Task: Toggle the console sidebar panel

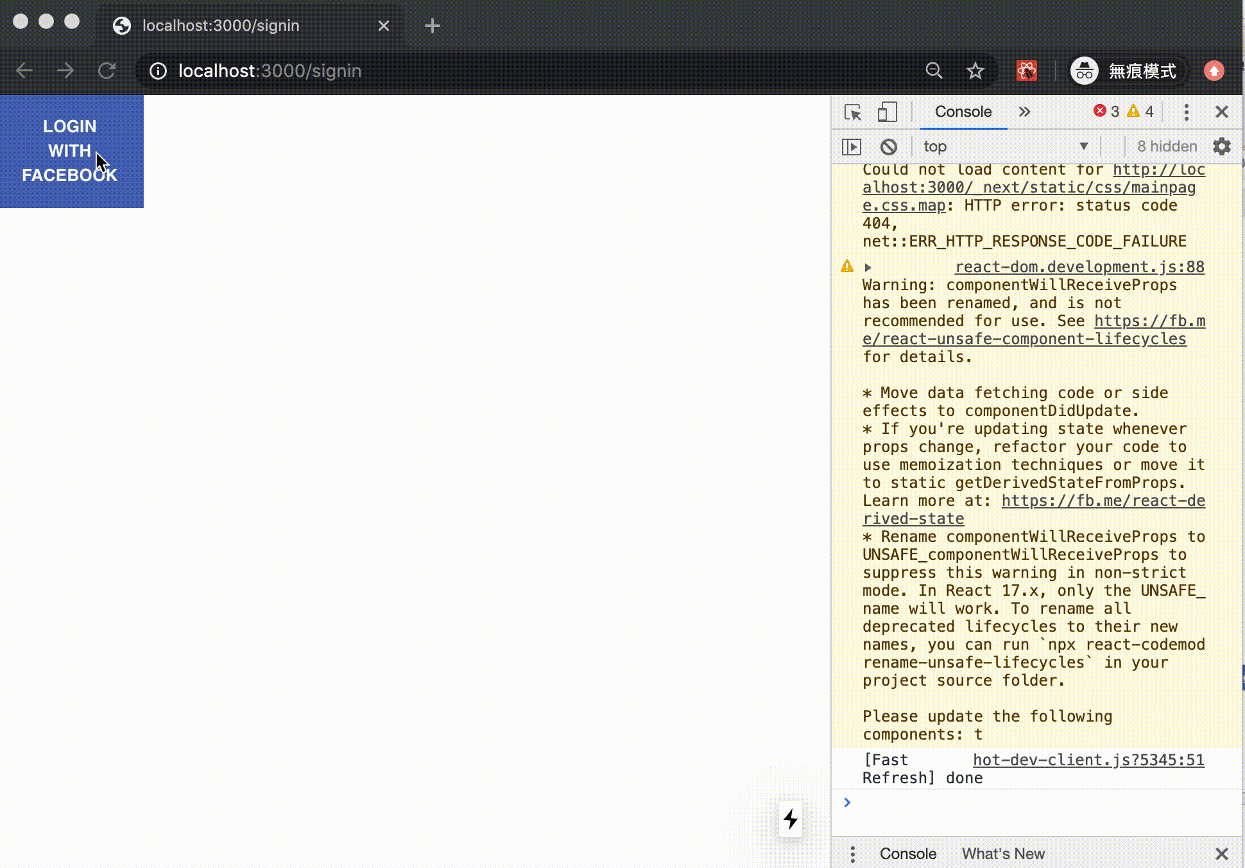Action: point(852,147)
